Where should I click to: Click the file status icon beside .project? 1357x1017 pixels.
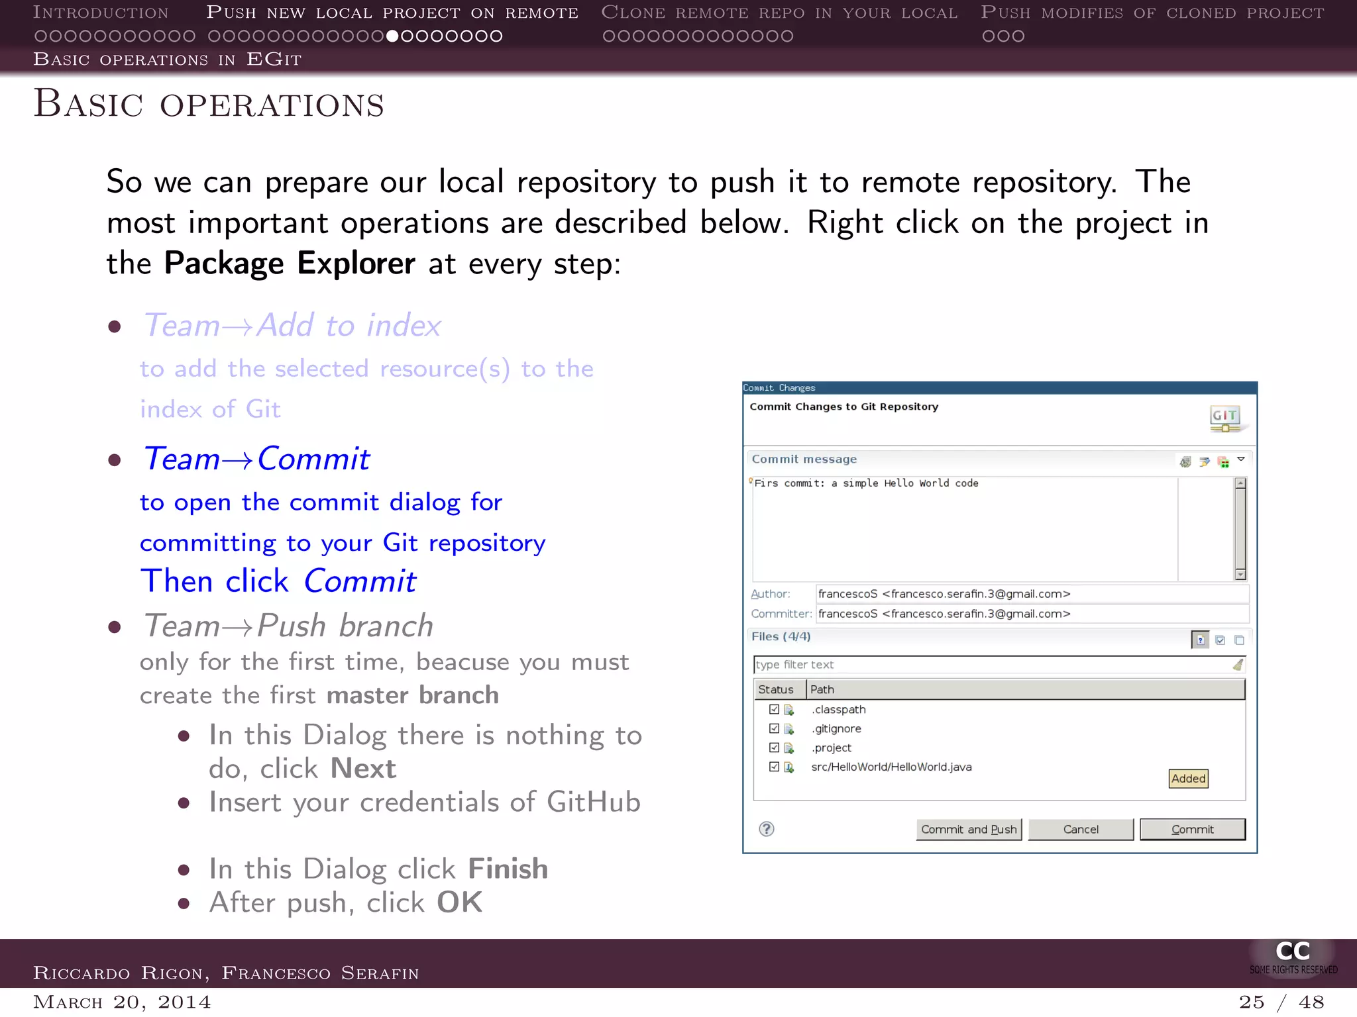(x=789, y=748)
